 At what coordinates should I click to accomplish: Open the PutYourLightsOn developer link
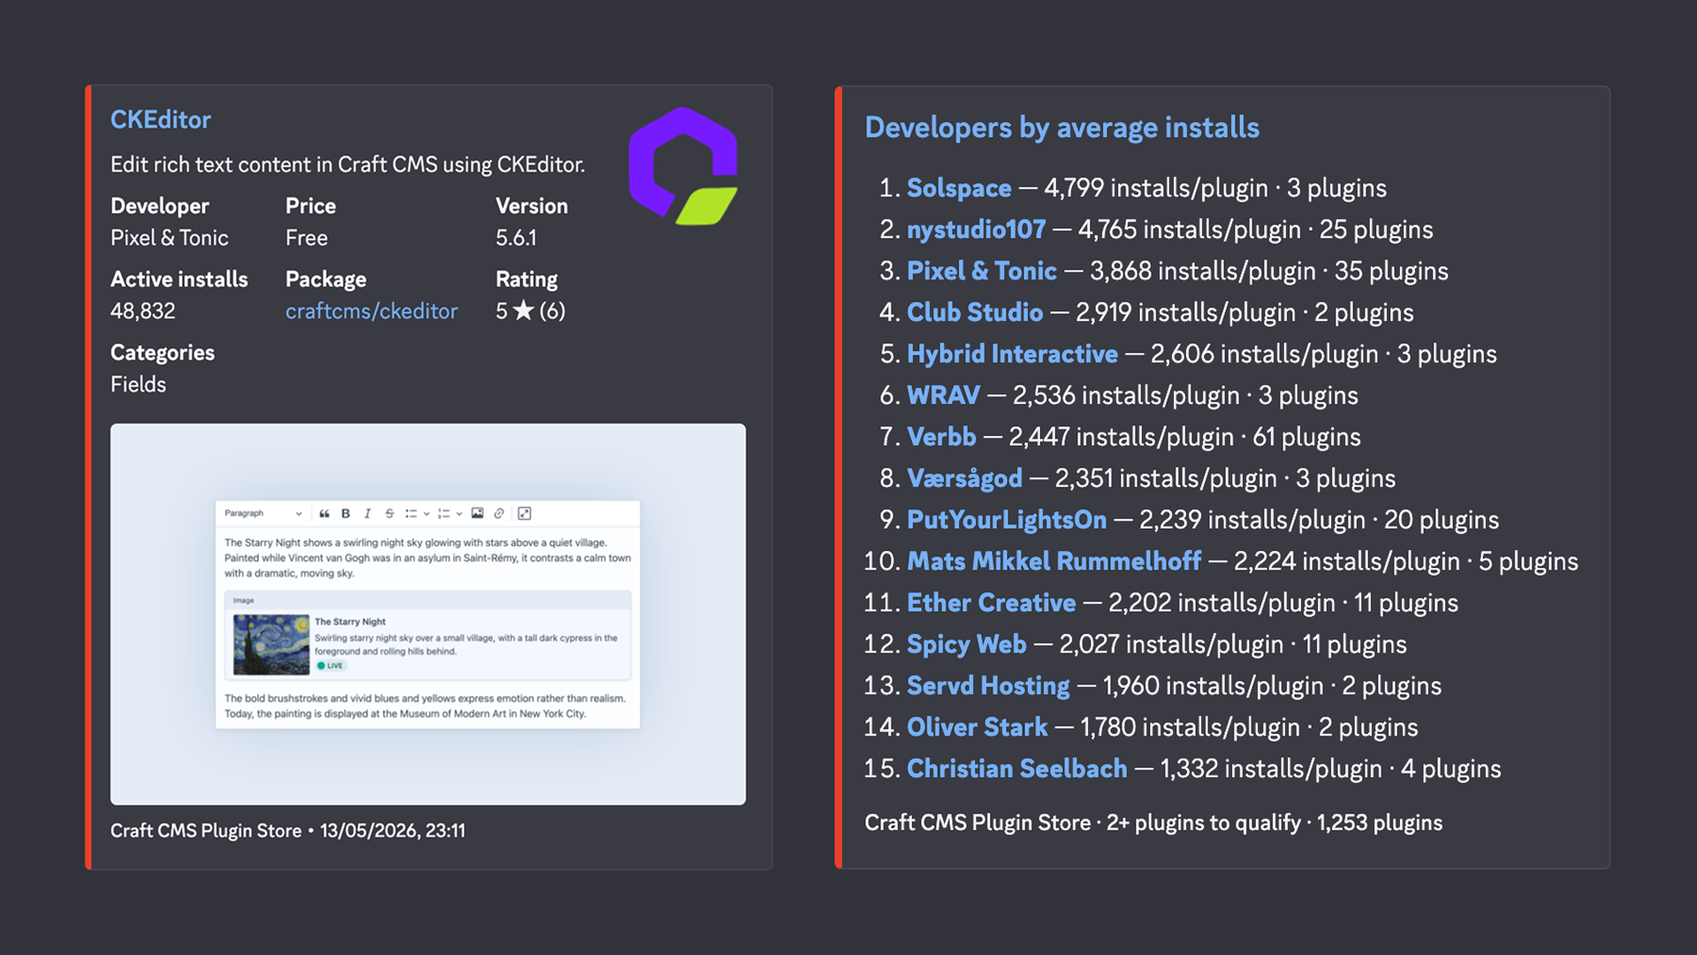[x=1007, y=520]
